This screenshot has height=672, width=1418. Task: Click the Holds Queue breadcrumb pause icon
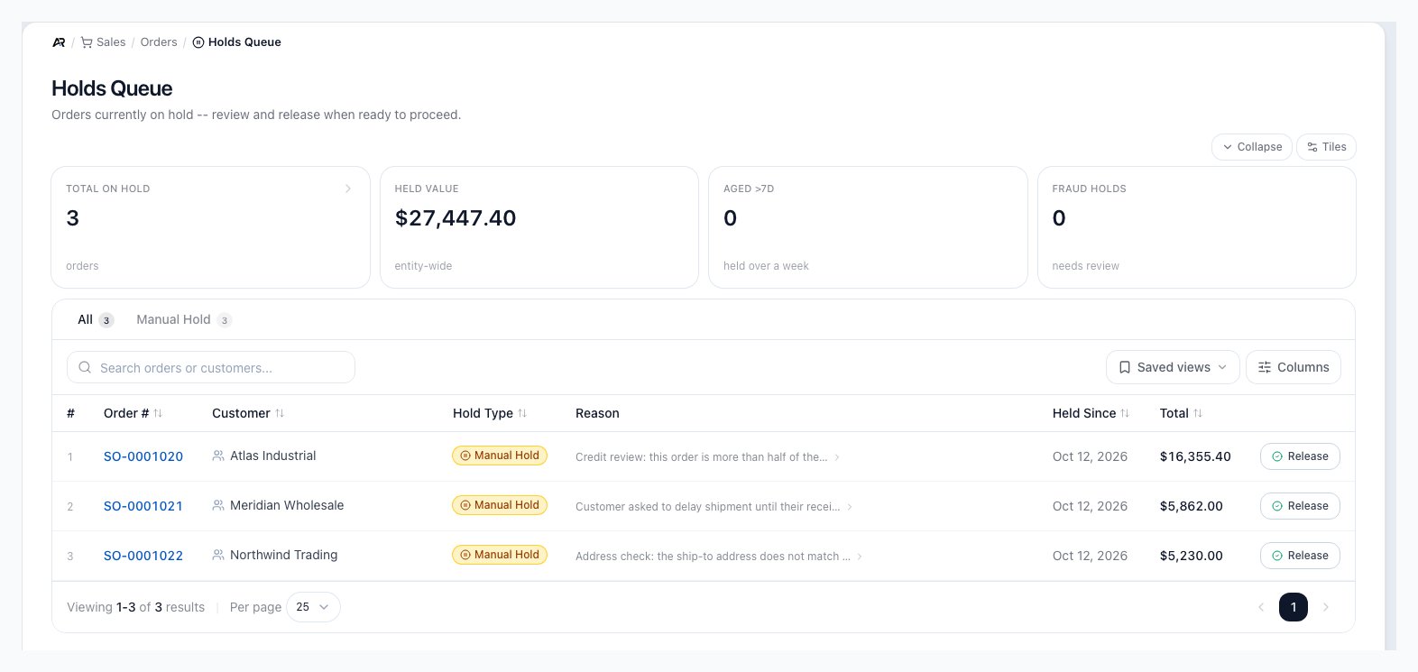(x=198, y=42)
